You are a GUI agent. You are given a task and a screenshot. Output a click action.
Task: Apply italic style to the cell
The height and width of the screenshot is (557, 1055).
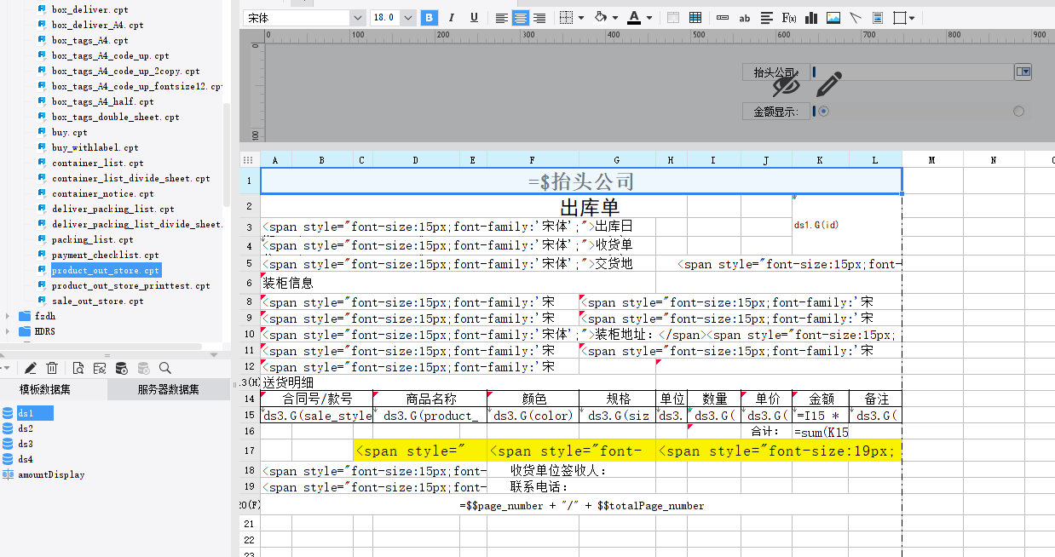coord(452,18)
